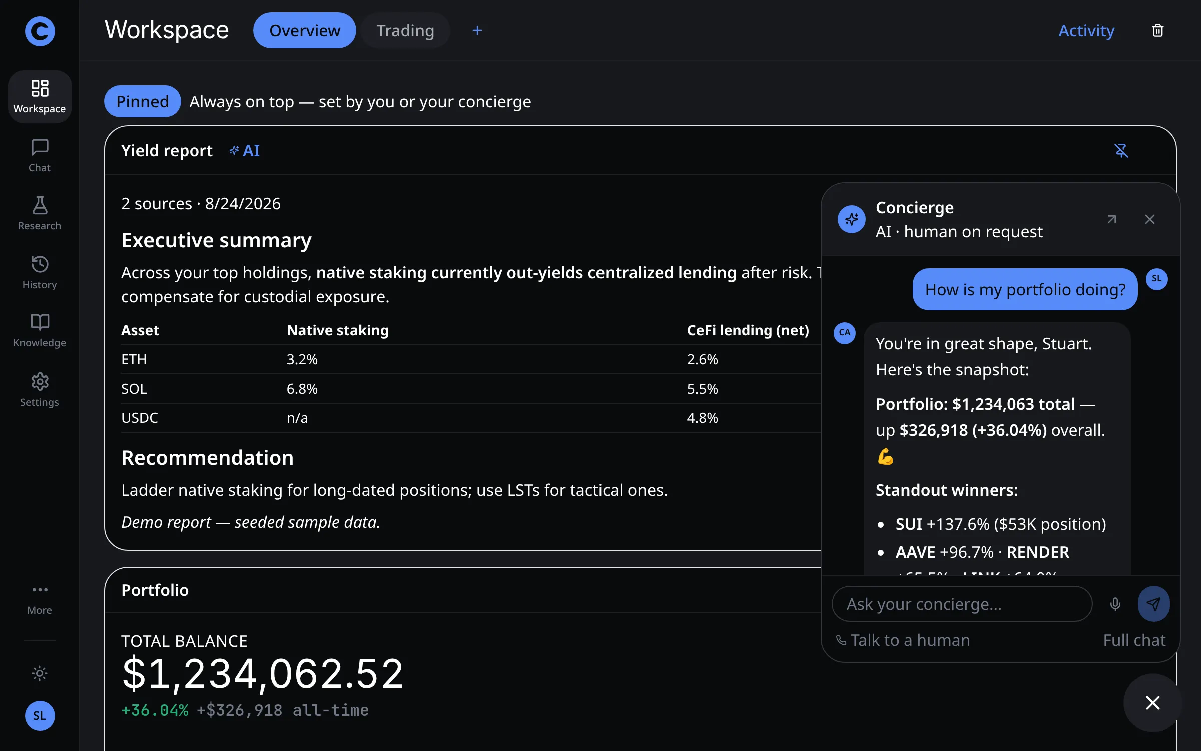Click the 4.8% CeFi lending value
This screenshot has height=751, width=1201.
point(703,418)
